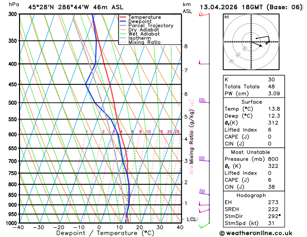Click the Most Unstable section header
The width and height of the screenshot is (307, 237).
(x=250, y=152)
